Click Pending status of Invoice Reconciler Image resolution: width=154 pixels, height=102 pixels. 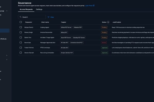click(x=104, y=32)
